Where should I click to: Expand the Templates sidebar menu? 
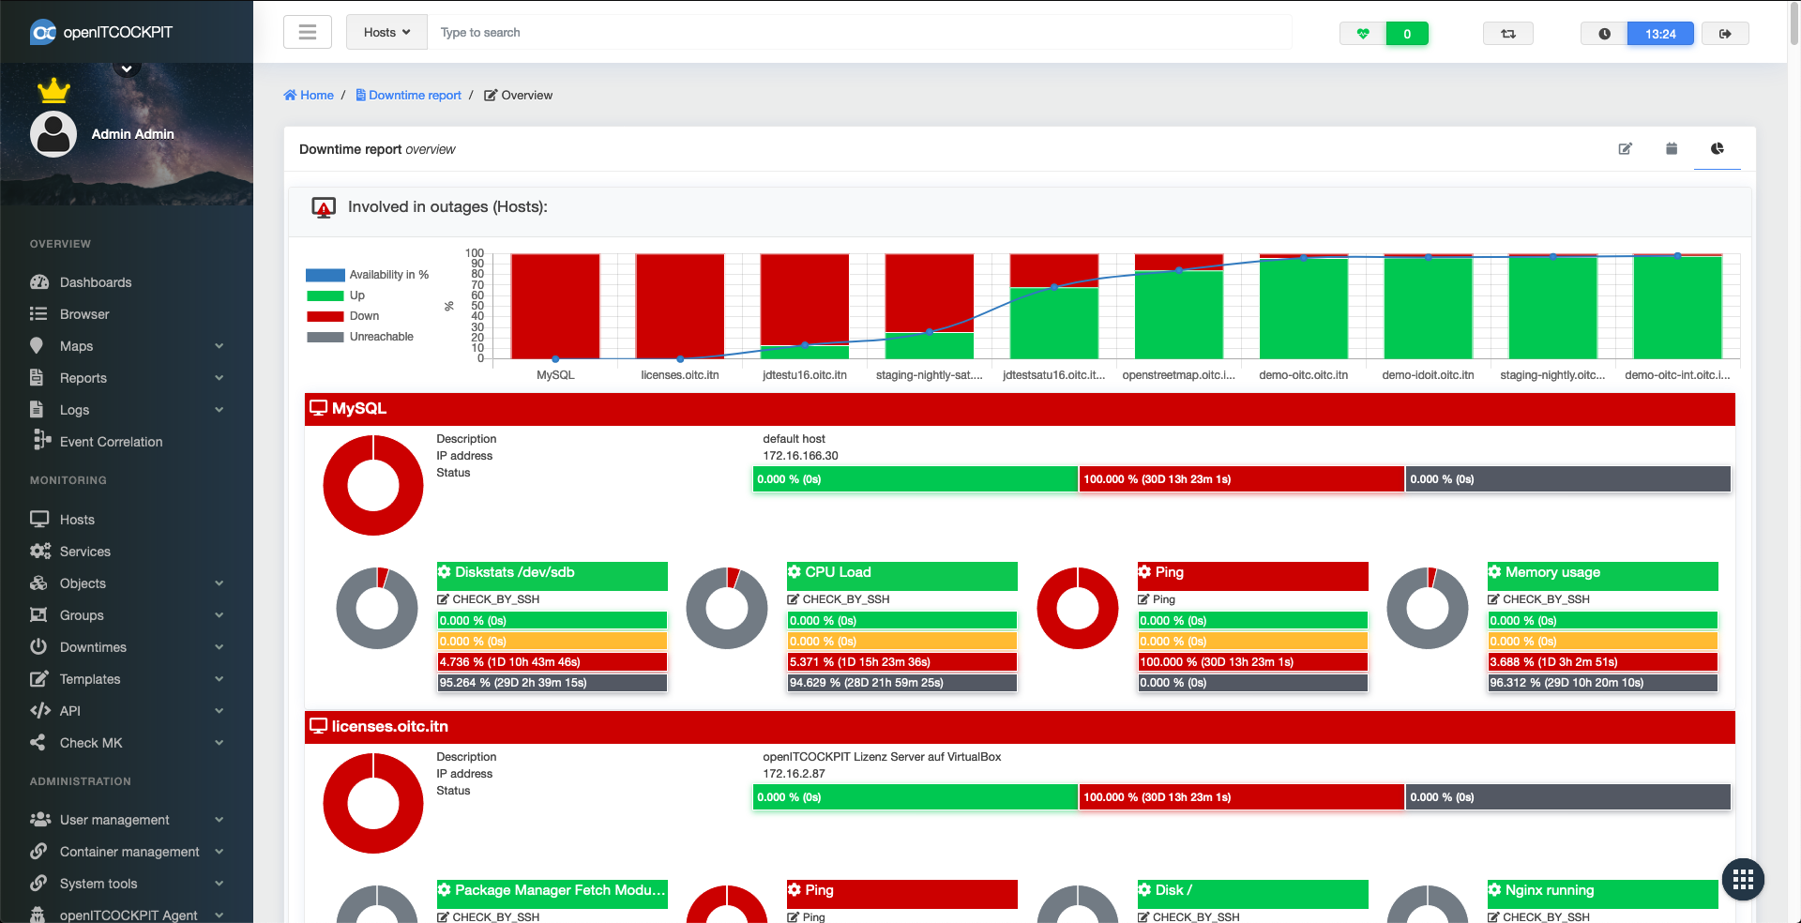click(x=127, y=679)
